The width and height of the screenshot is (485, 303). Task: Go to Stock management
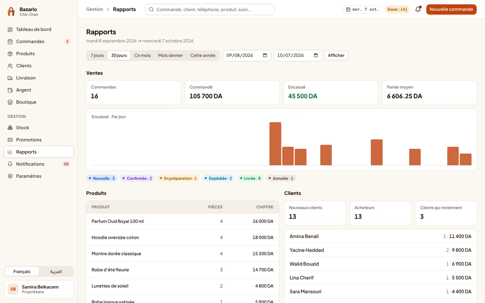click(x=39, y=128)
